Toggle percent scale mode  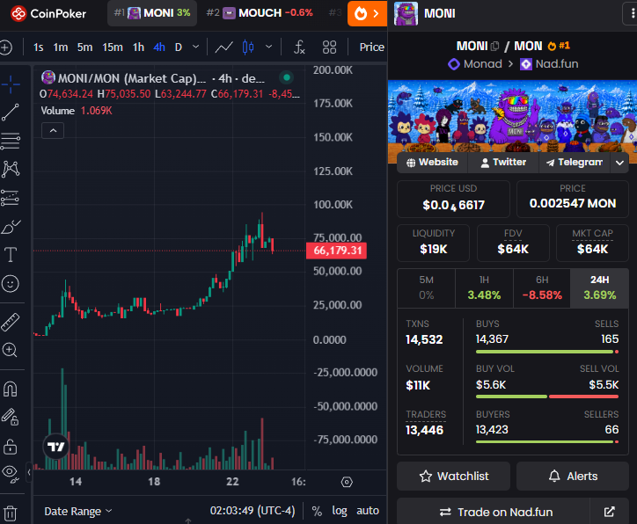tap(317, 511)
